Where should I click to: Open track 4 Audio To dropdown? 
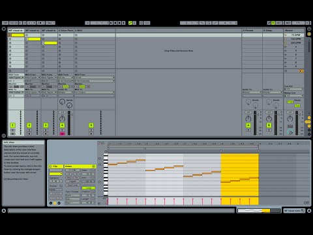tap(66, 92)
